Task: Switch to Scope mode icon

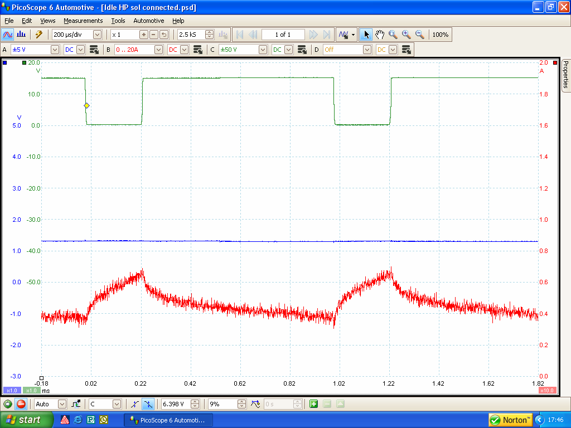Action: pyautogui.click(x=8, y=35)
